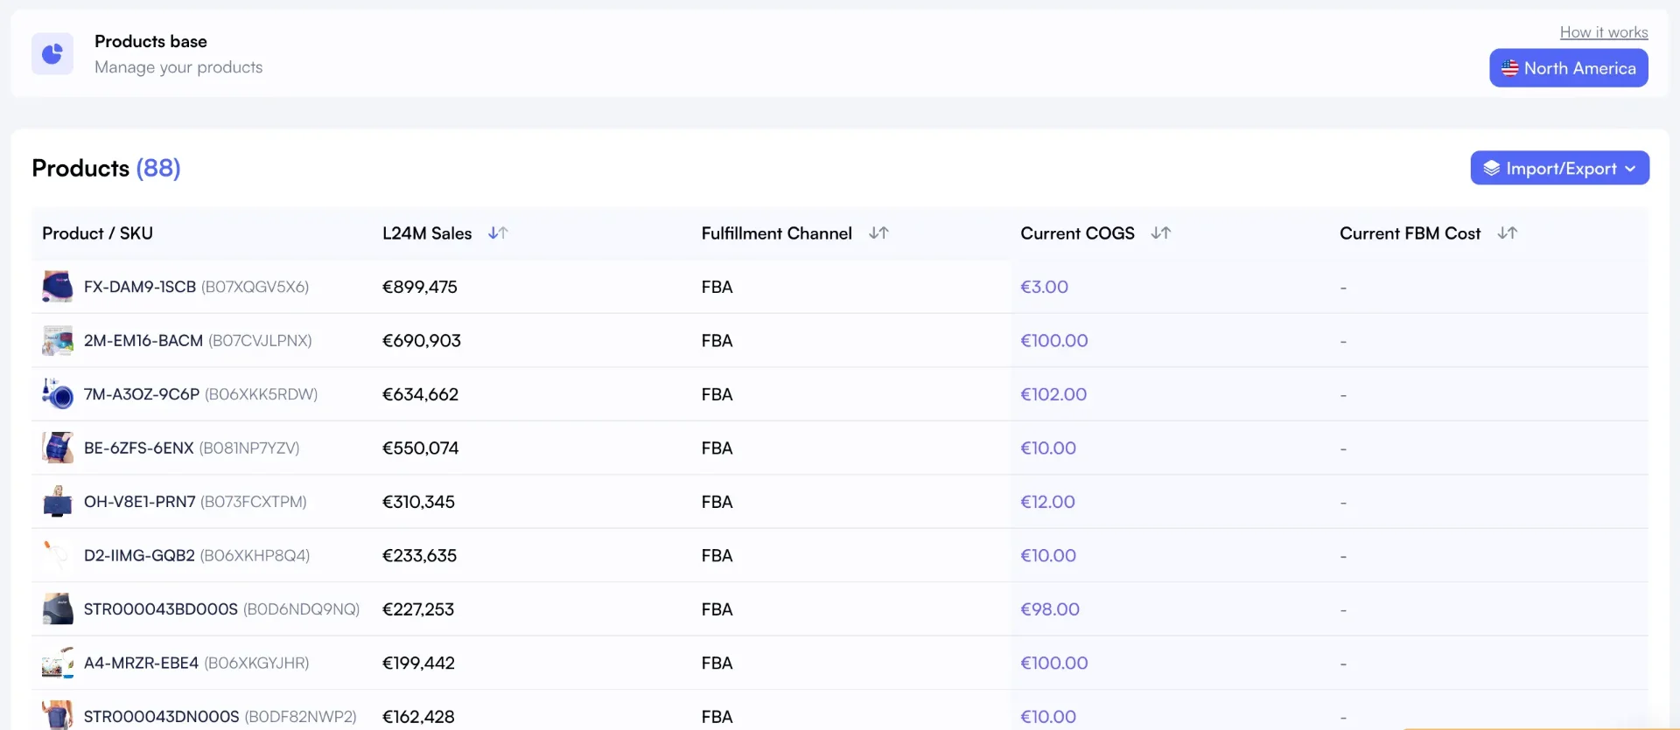The height and width of the screenshot is (730, 1680).
Task: Select SKU text STR000043DN000S
Action: (x=162, y=717)
